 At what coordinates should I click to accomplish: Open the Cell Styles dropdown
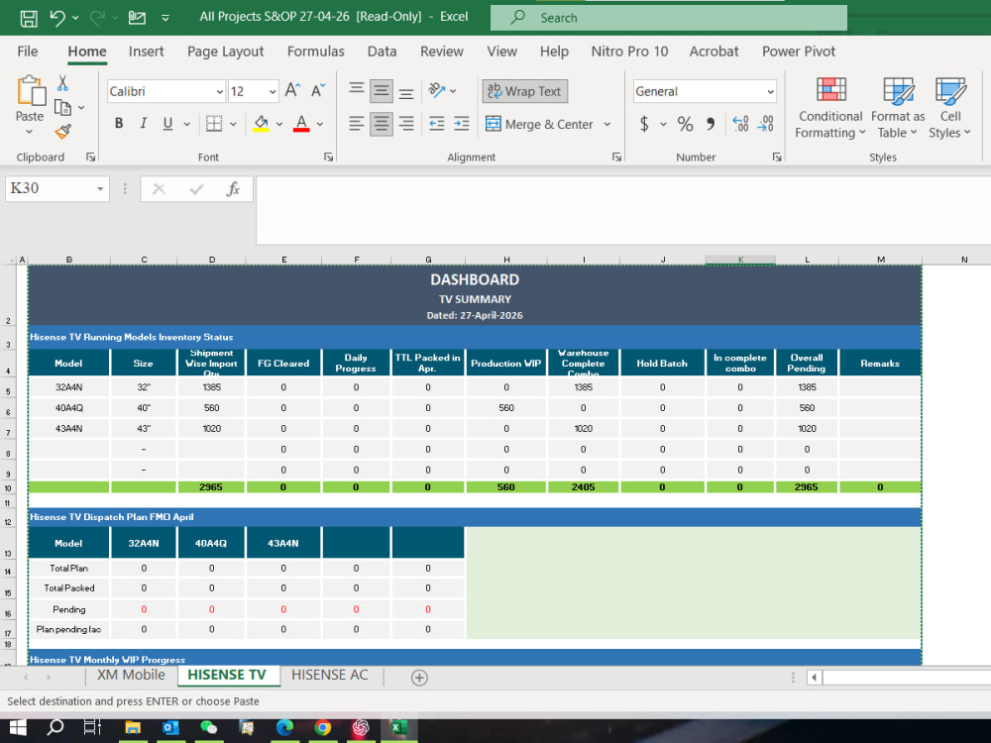click(x=950, y=107)
